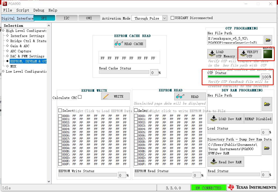278x192 pixels.
Task: Click the HW CONNECTED status indicator
Action: click(209, 188)
